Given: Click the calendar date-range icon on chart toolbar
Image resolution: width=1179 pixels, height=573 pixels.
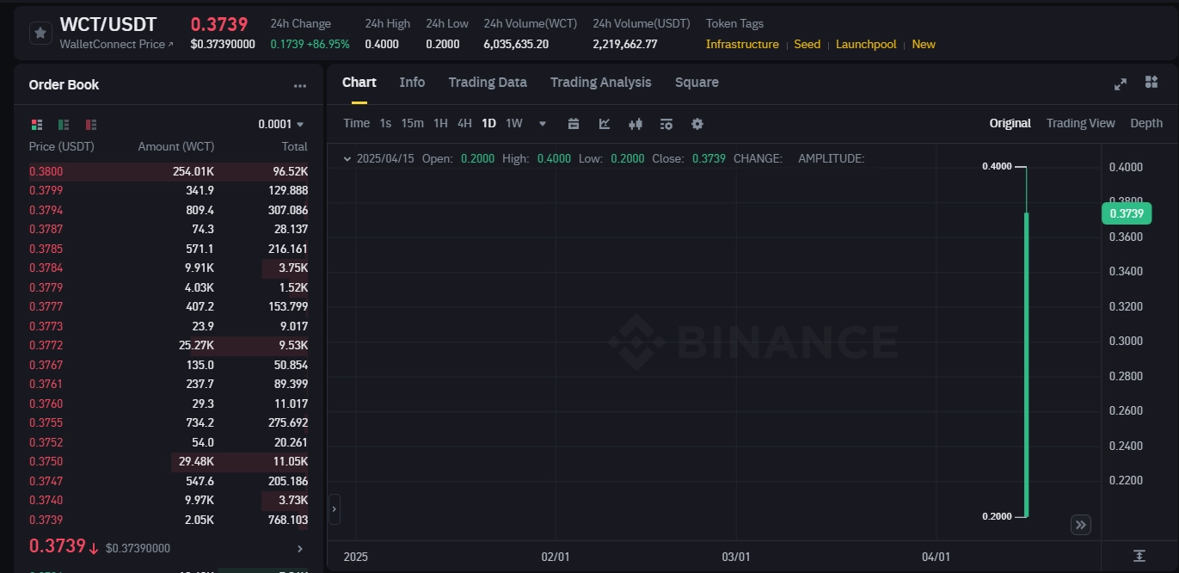Looking at the screenshot, I should click(x=574, y=123).
